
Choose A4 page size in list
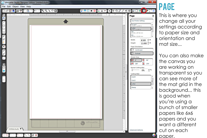(x=141, y=32)
